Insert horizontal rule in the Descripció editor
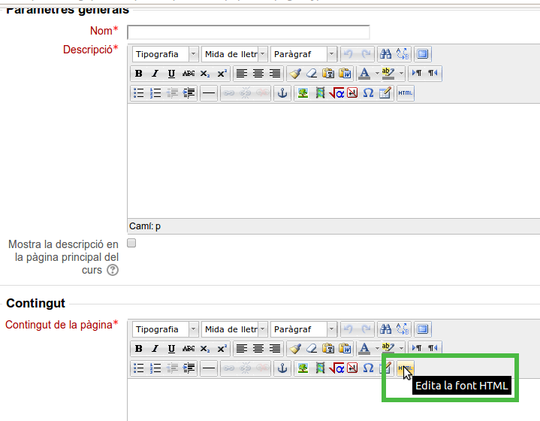Image resolution: width=540 pixels, height=421 pixels. pos(209,93)
